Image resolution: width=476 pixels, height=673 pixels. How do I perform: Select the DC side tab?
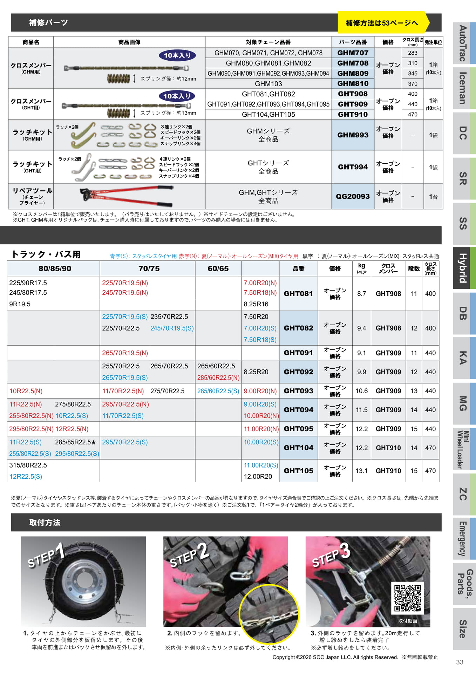pos(464,133)
